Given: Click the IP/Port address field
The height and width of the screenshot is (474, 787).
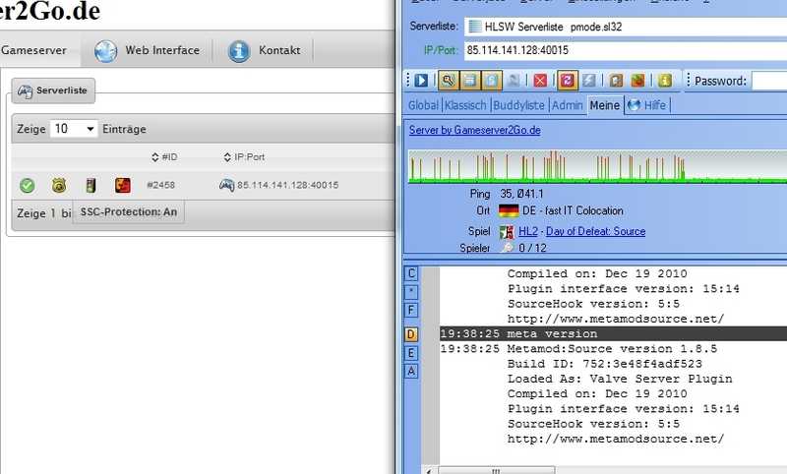Looking at the screenshot, I should click(x=626, y=50).
